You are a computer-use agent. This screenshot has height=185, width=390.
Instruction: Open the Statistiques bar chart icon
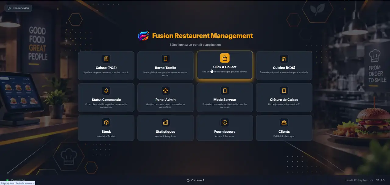click(x=165, y=122)
